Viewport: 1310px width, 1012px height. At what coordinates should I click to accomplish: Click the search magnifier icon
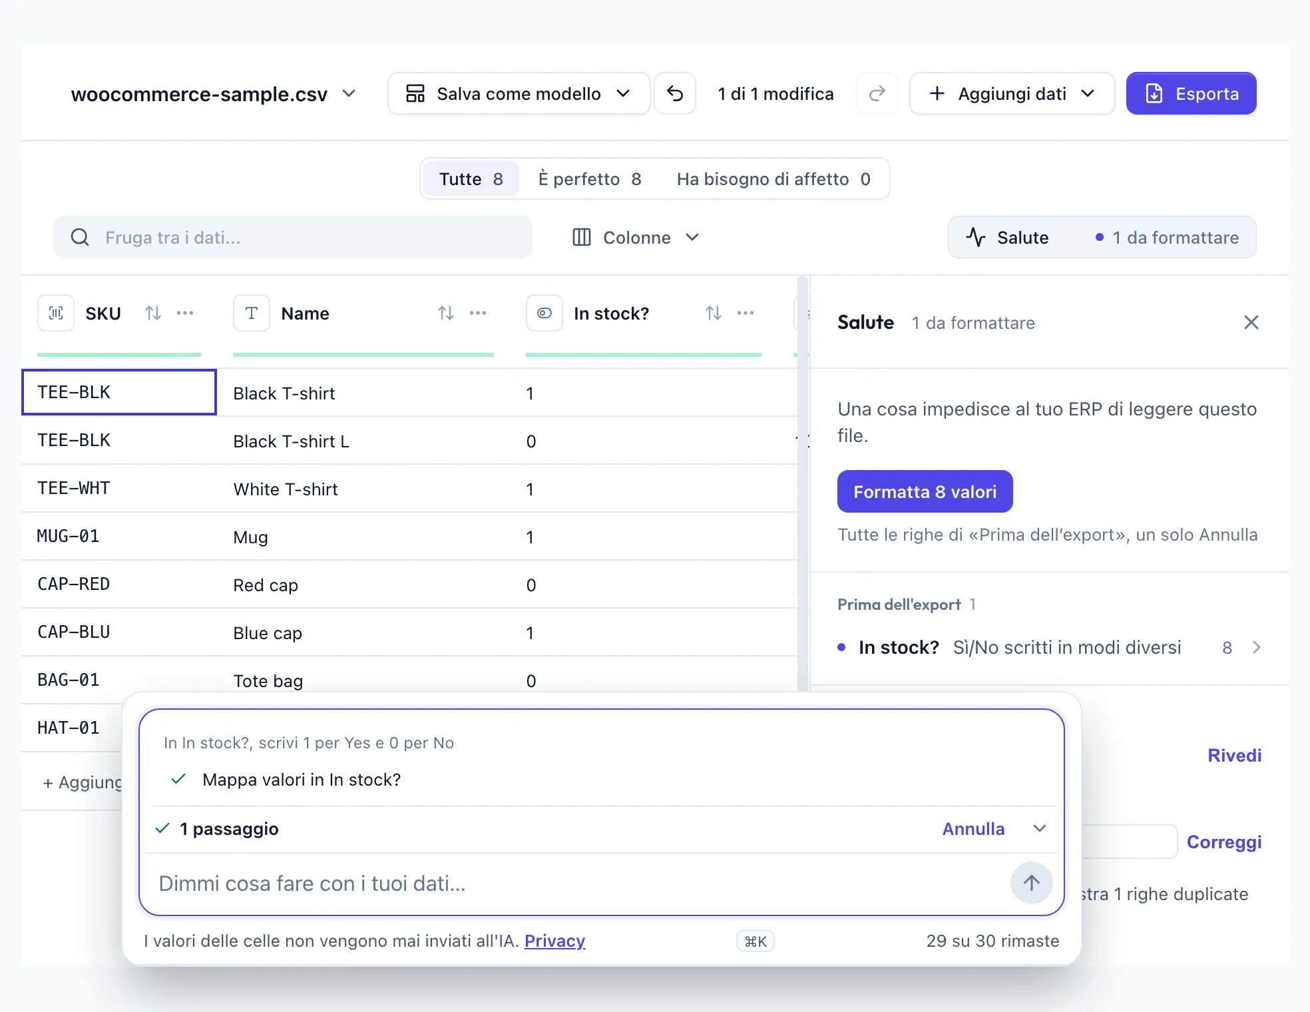pos(80,237)
